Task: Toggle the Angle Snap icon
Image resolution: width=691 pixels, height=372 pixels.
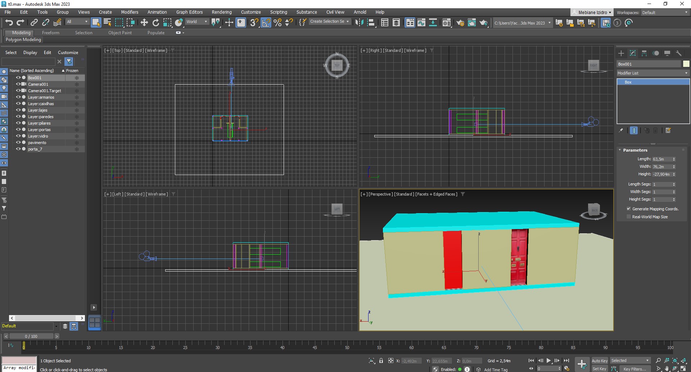Action: tap(266, 23)
